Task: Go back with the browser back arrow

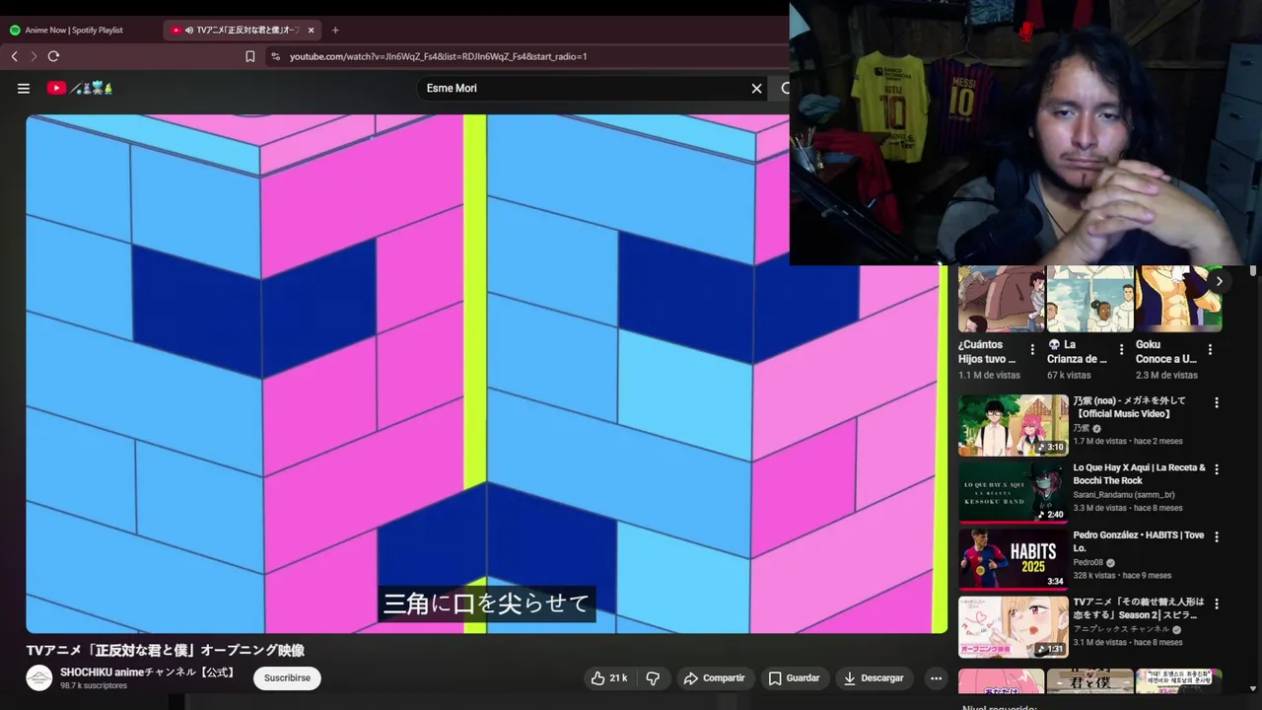Action: [15, 56]
